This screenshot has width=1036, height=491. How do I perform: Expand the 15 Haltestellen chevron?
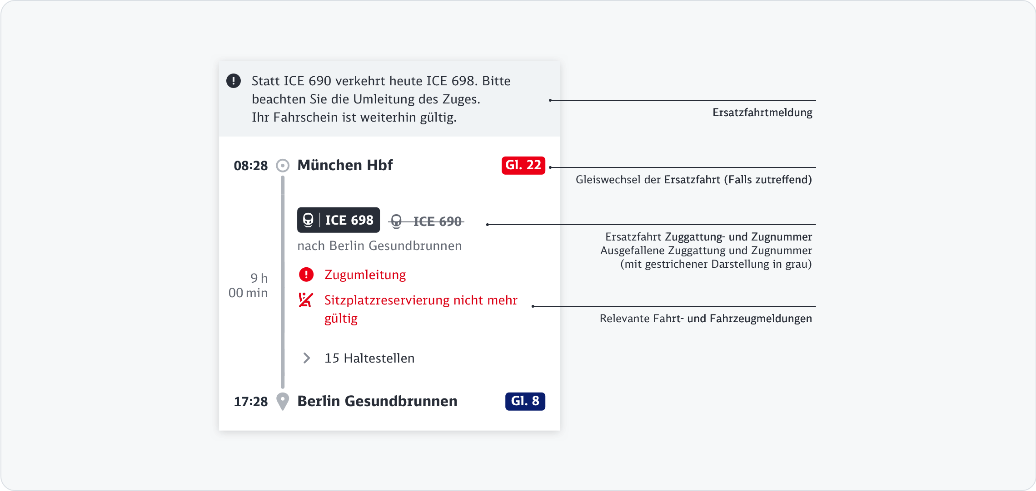(x=307, y=358)
